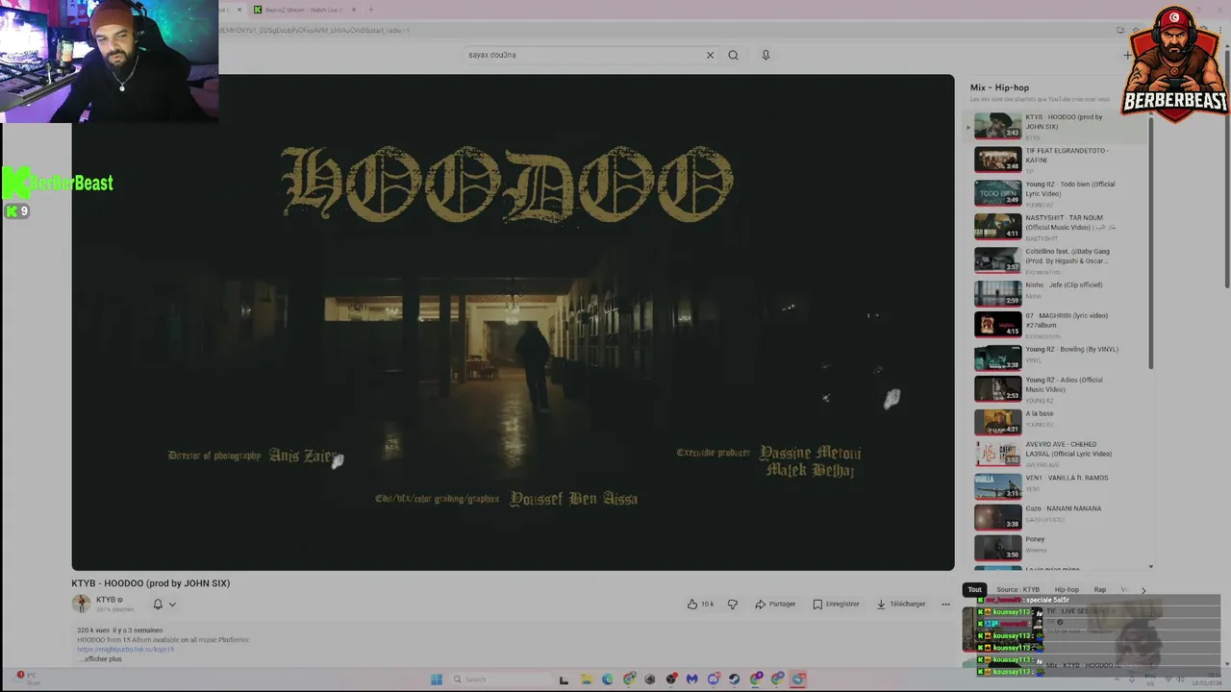The width and height of the screenshot is (1231, 692).
Task: Click the Mix - Hip-hop playlist title
Action: coord(999,87)
